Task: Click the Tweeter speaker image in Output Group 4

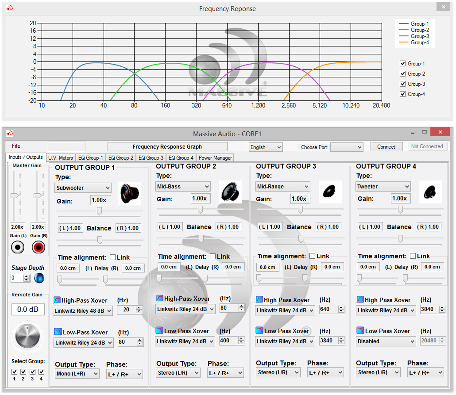Action: tap(431, 192)
